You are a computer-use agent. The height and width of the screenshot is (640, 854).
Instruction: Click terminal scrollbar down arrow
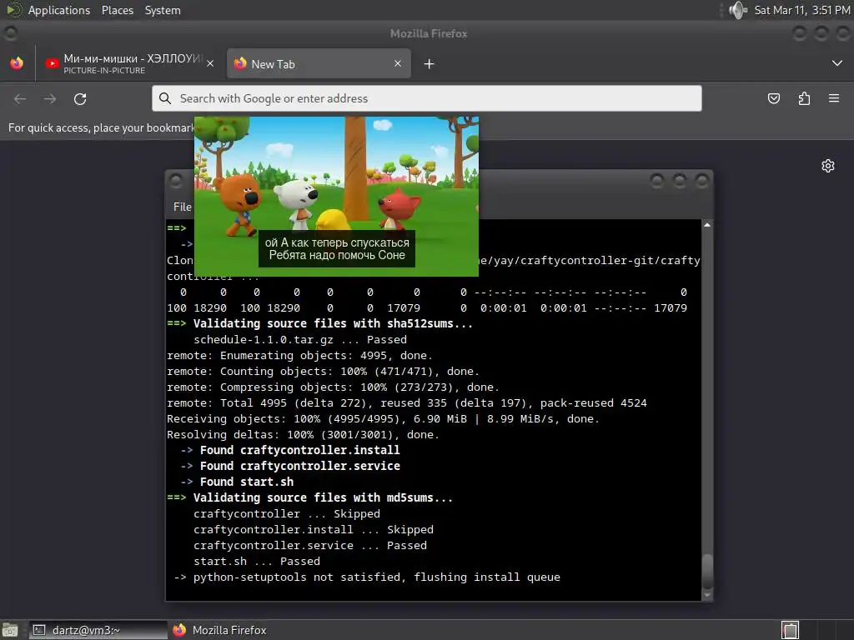click(707, 595)
